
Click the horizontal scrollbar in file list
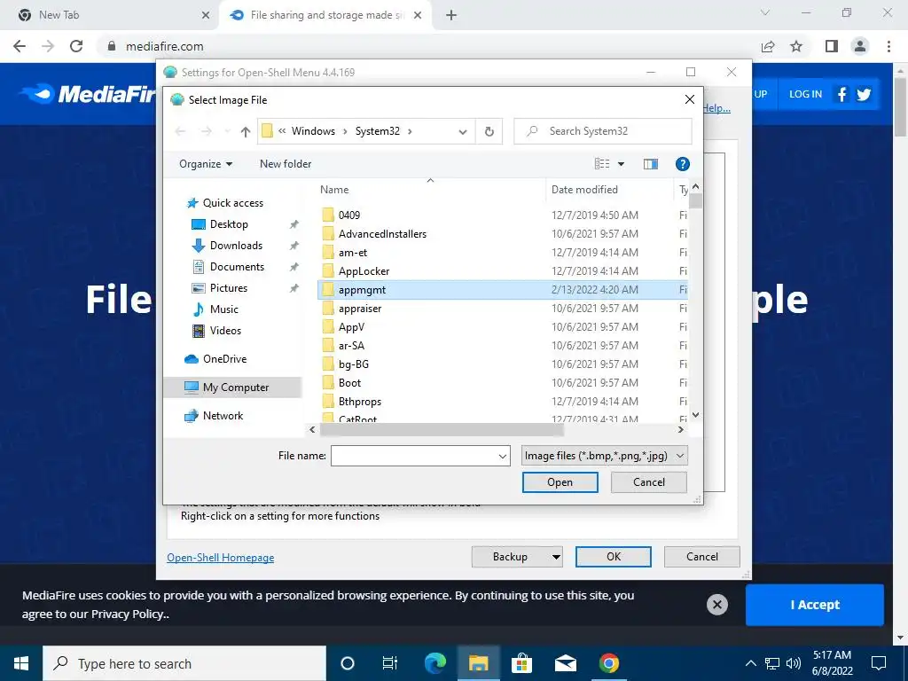[442, 430]
